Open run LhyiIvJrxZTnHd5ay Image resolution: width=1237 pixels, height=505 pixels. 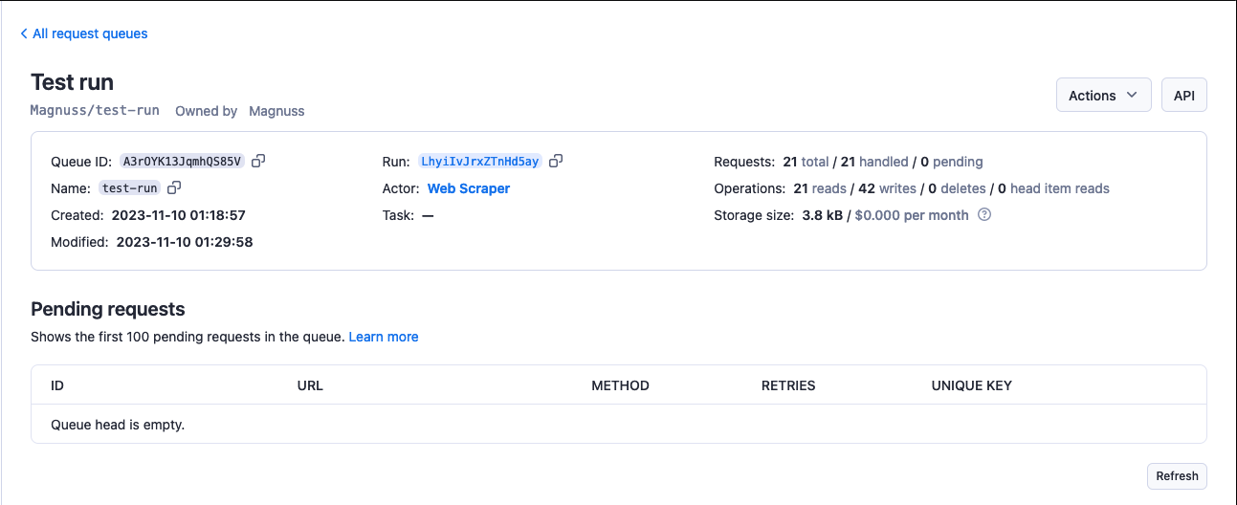[480, 162]
